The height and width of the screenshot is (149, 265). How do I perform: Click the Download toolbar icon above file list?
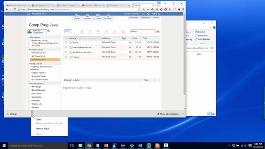click(x=81, y=31)
